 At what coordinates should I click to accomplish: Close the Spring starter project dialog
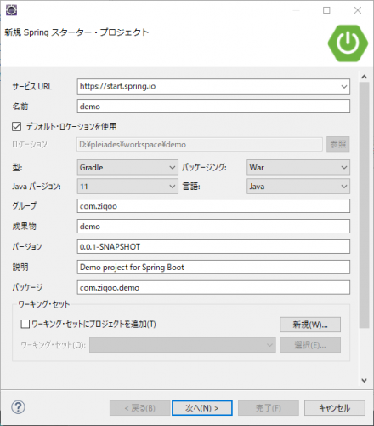click(358, 10)
